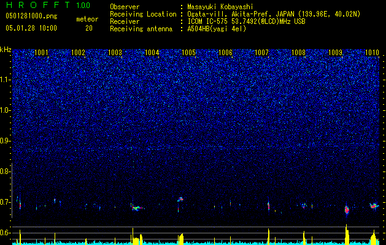The width and height of the screenshot is (386, 245).
Task: Click the 1008 time marker
Action: tap(298, 53)
